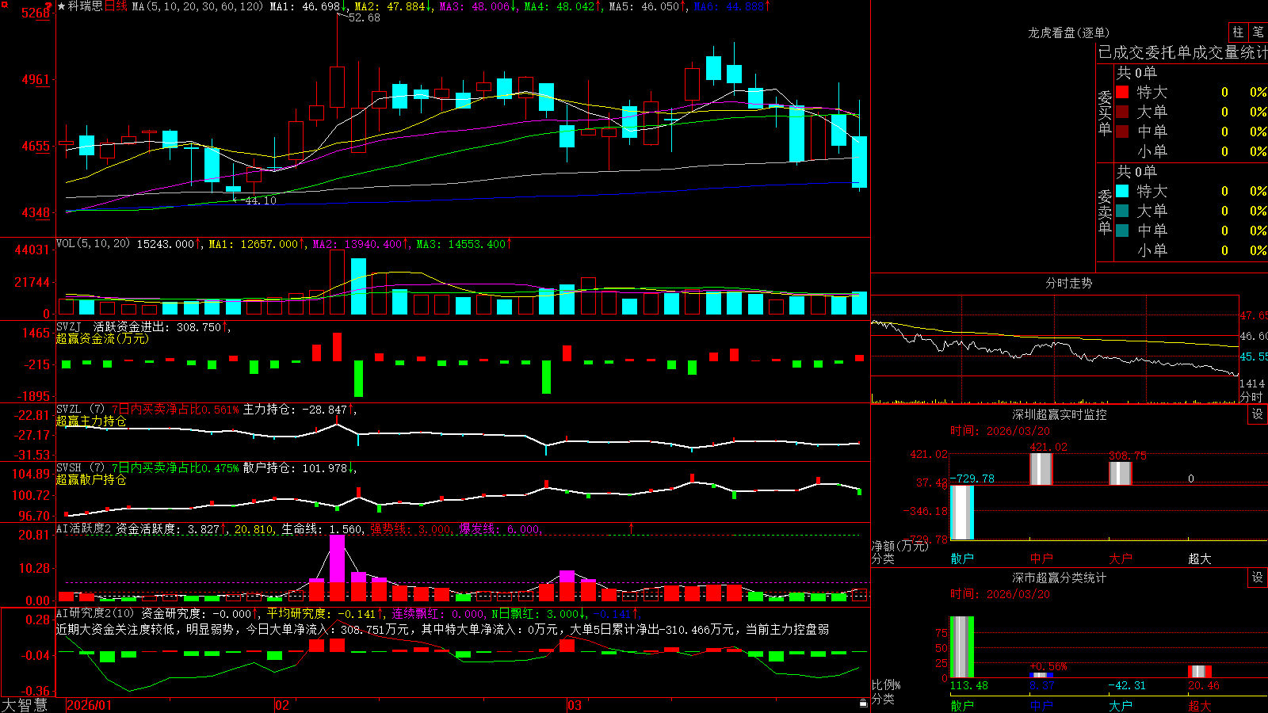The height and width of the screenshot is (713, 1268).
Task: Click 超赢资金流(万元) label
Action: click(102, 338)
